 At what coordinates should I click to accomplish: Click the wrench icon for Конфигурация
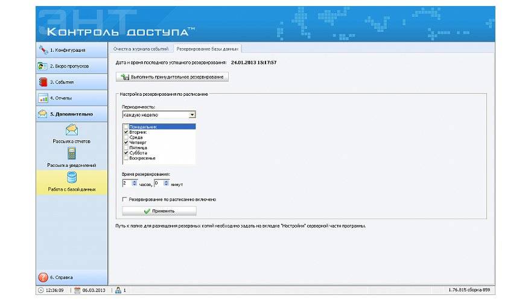pos(43,50)
